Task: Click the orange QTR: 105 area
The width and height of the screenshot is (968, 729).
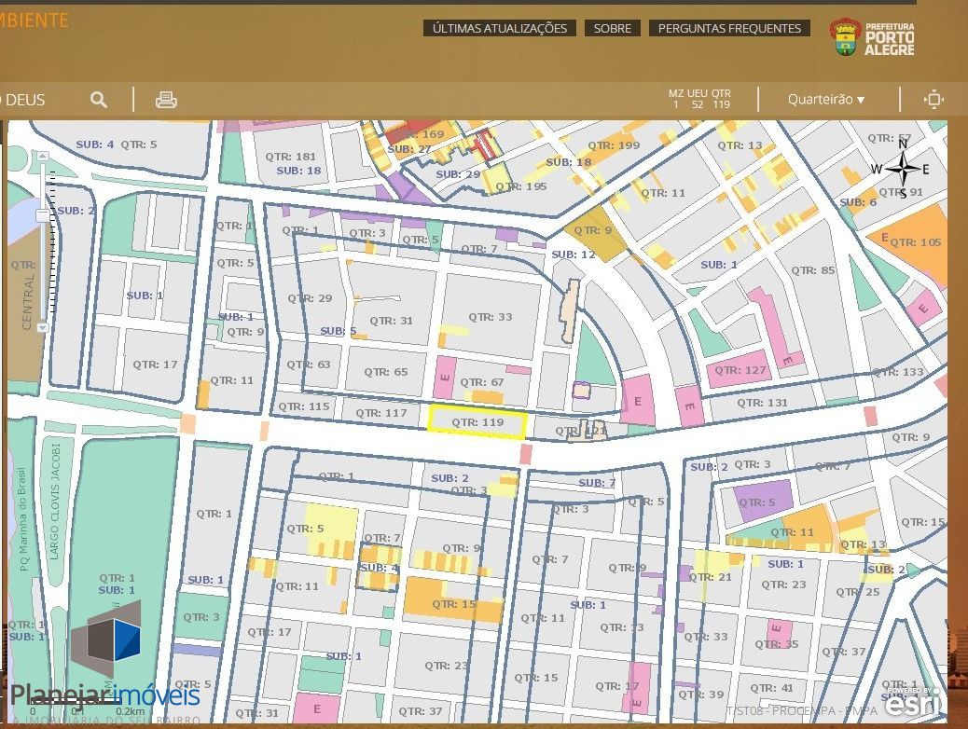Action: 915,242
